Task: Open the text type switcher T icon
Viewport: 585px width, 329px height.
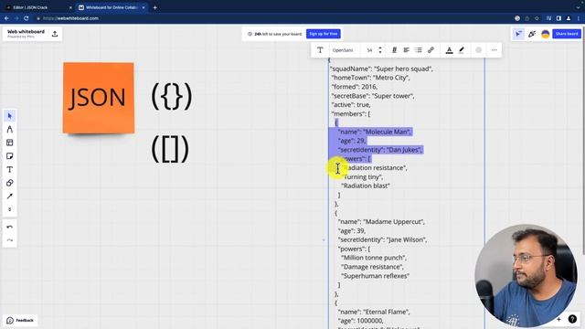Action: (x=320, y=50)
